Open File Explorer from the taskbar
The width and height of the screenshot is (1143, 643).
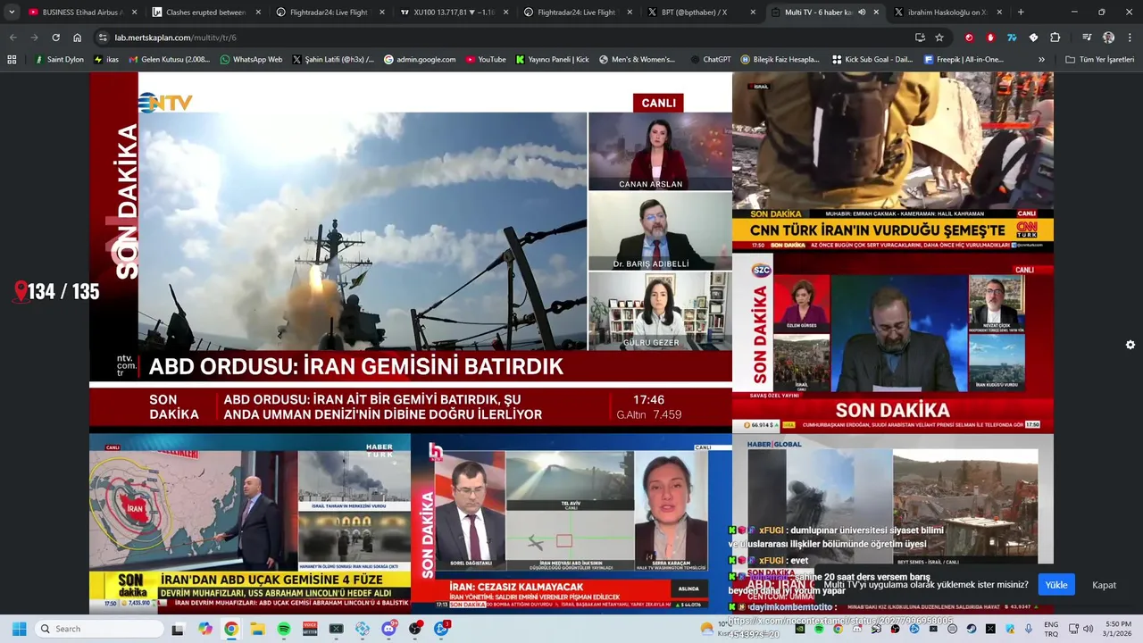pos(257,629)
